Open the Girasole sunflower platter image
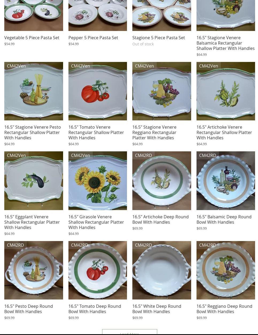This screenshot has width=258, height=335. click(98, 181)
